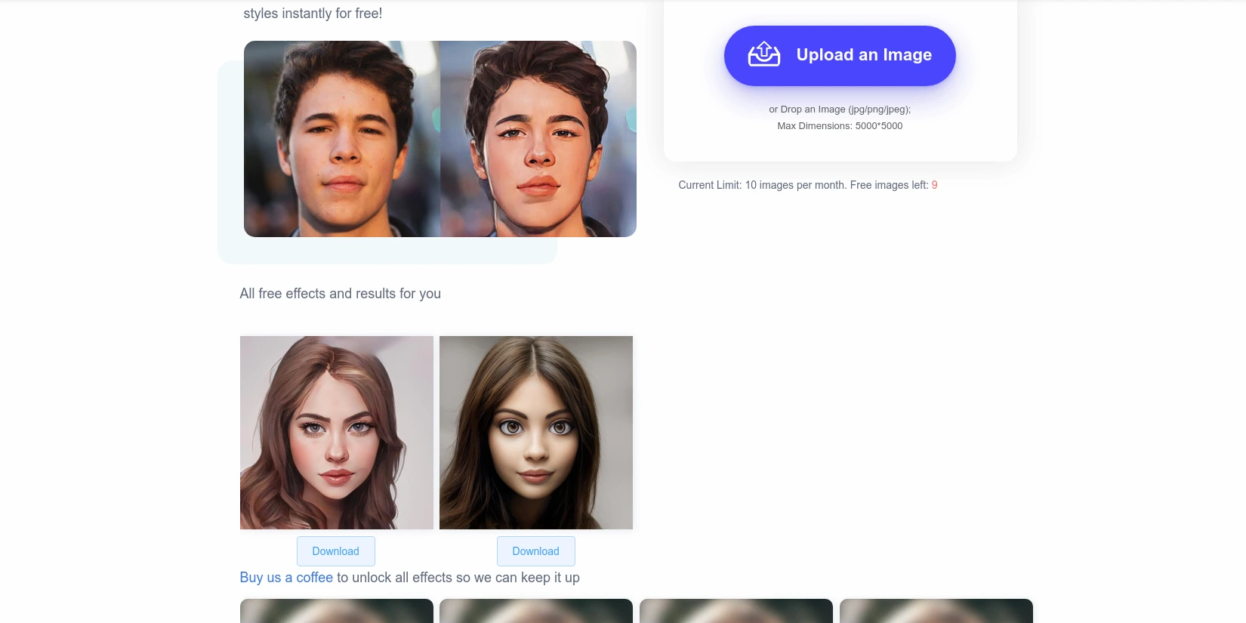Open the second locked effect preview
The image size is (1246, 623).
(536, 611)
